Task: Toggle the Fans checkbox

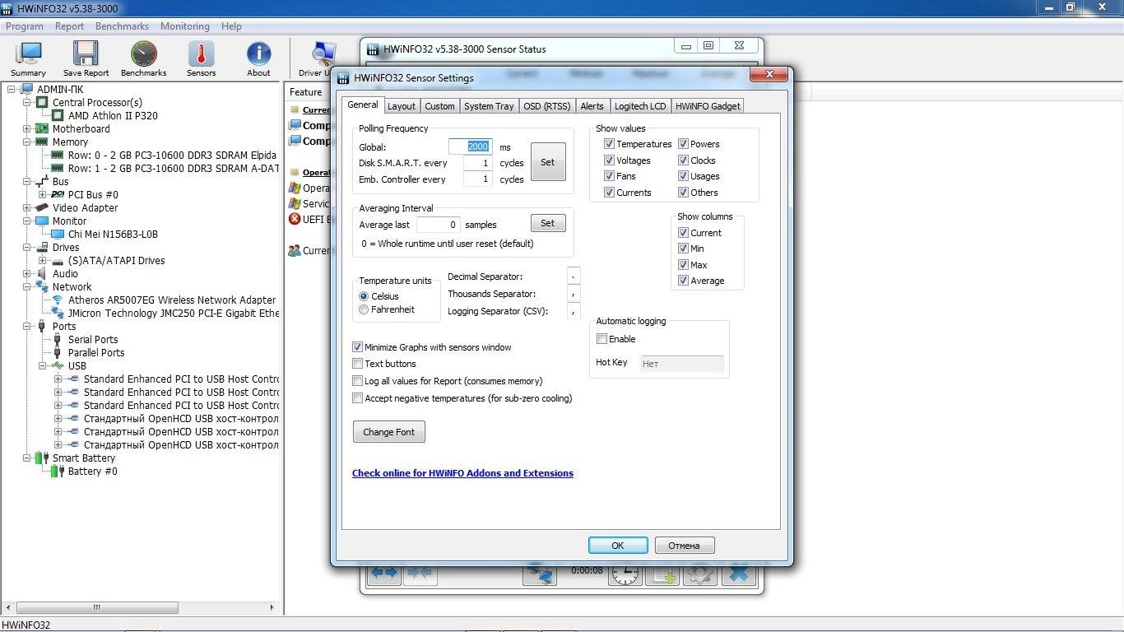Action: coord(609,176)
